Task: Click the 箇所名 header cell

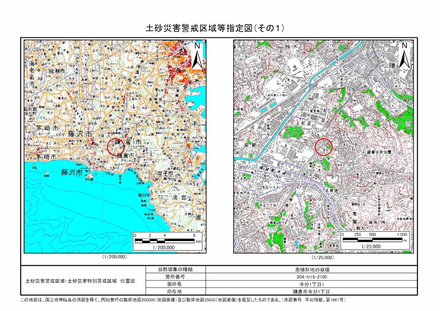Action: point(169,284)
